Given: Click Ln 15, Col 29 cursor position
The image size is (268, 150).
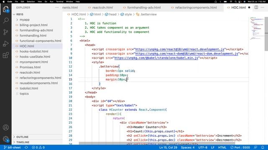Looking at the screenshot, I should point(168,147).
